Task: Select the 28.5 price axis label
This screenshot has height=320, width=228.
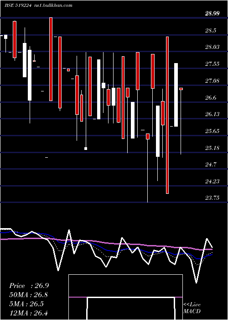Action: pos(211,31)
